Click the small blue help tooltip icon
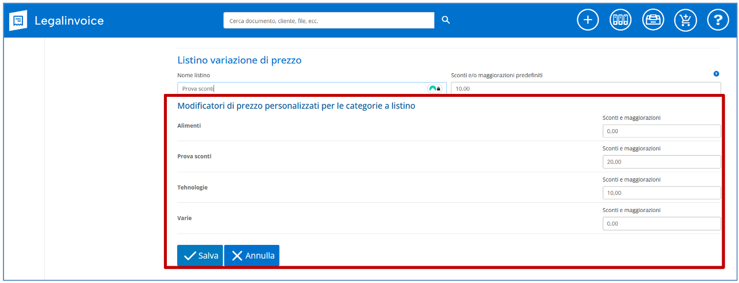Viewport: 739px width, 283px height. (716, 74)
